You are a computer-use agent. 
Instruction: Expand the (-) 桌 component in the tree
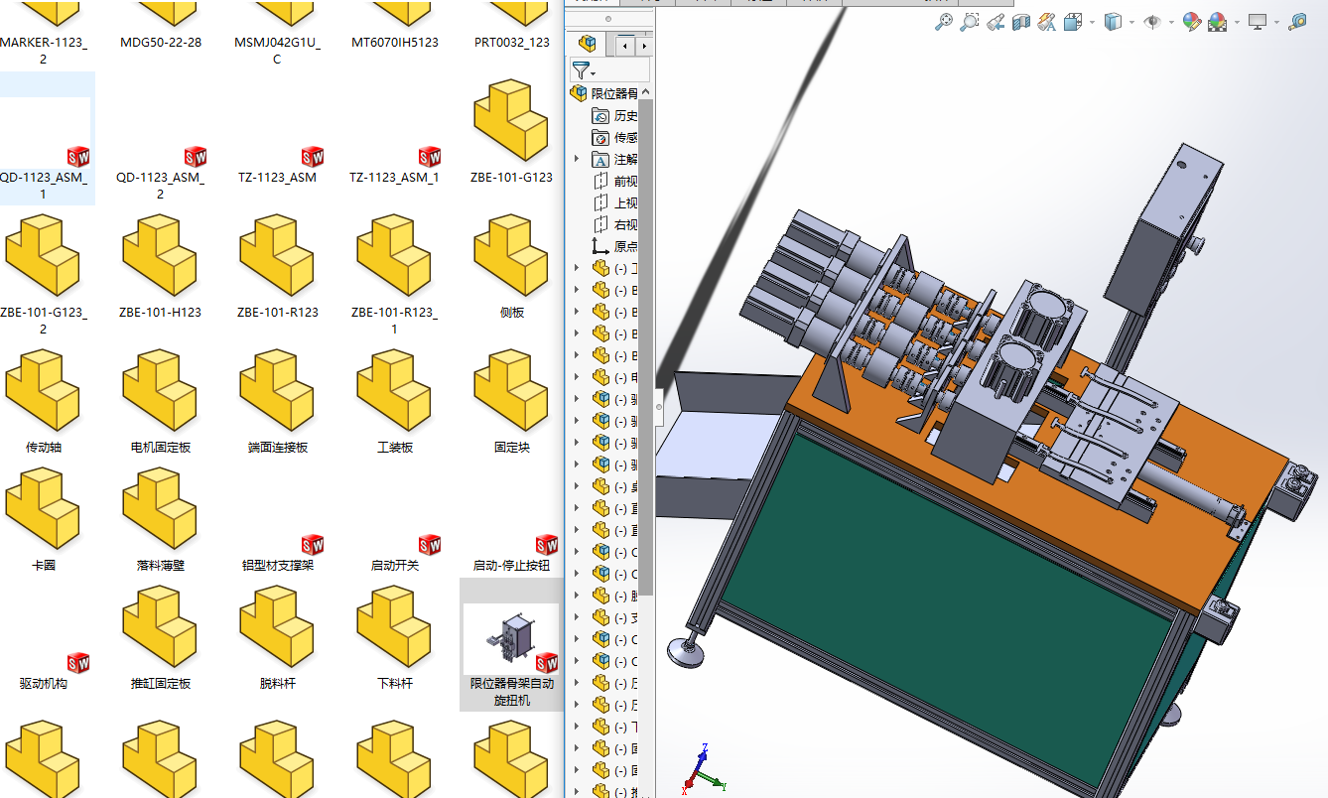click(x=577, y=486)
